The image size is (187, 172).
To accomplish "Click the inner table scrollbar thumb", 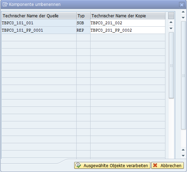I will pyautogui.click(x=171, y=65).
